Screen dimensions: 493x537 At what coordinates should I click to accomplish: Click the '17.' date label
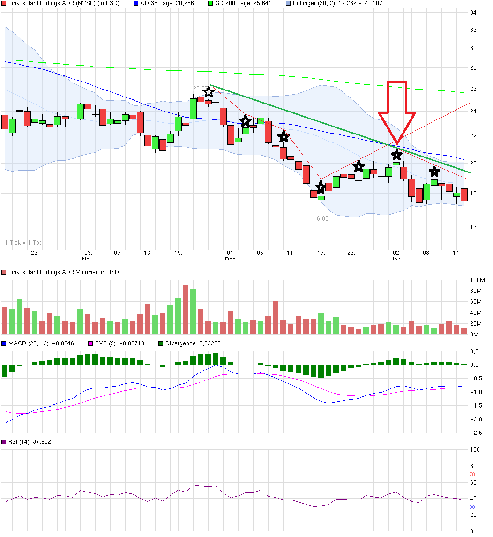tap(321, 253)
